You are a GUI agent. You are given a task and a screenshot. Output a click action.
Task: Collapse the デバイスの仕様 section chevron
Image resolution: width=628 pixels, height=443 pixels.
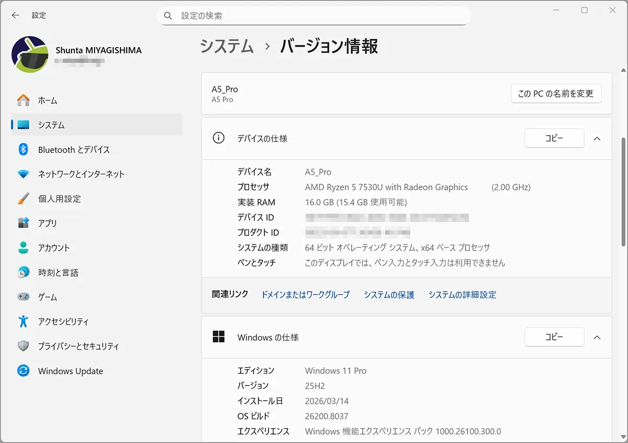tap(597, 139)
